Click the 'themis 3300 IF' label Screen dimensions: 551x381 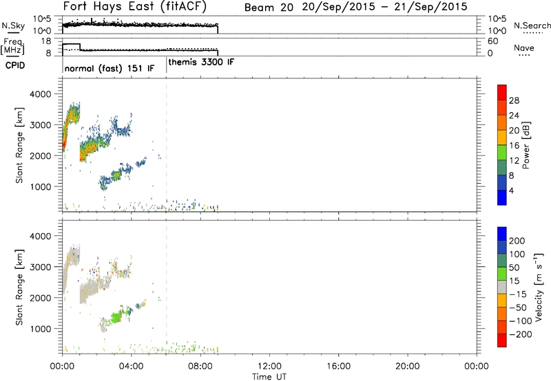click(201, 62)
